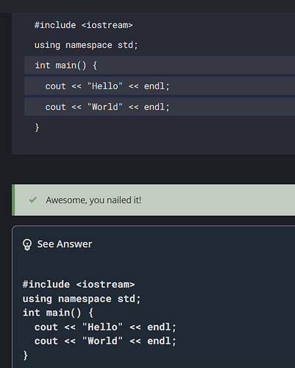Click 'int main() {' in the answer panel

(x=58, y=313)
